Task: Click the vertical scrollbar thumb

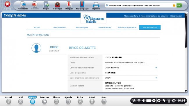Action: click(186, 31)
